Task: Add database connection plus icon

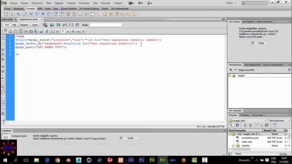Action: click(x=231, y=70)
